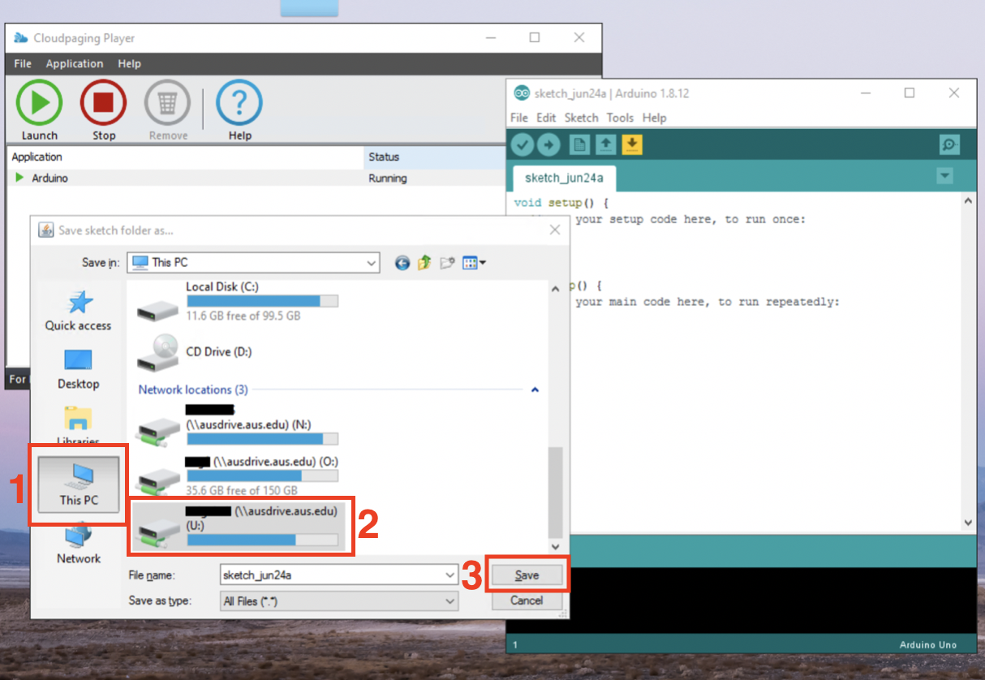
Task: Open the File name history dropdown arrow
Action: coord(450,575)
